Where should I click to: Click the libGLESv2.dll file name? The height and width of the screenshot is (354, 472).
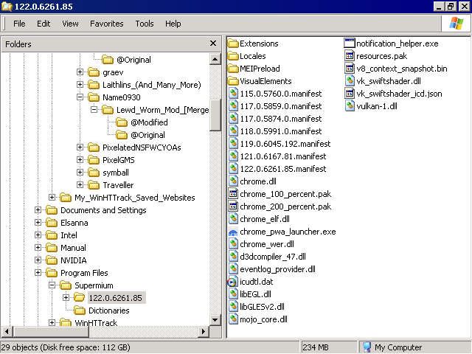point(262,307)
